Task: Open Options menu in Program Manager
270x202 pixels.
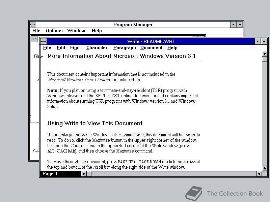Action: [54, 31]
